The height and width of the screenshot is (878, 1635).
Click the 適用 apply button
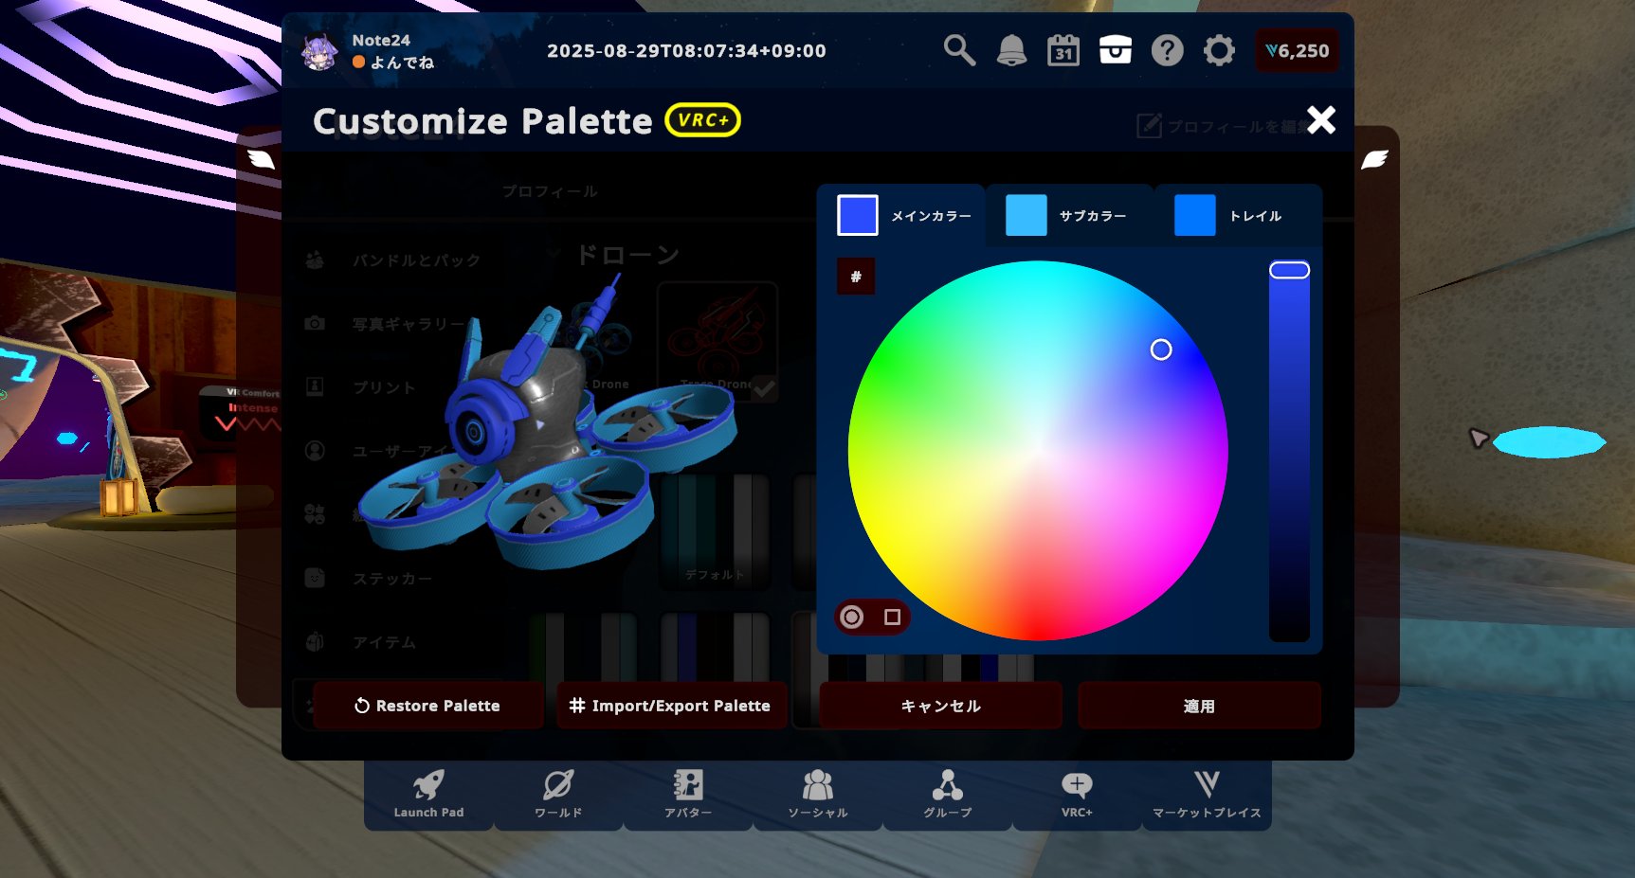click(x=1199, y=706)
